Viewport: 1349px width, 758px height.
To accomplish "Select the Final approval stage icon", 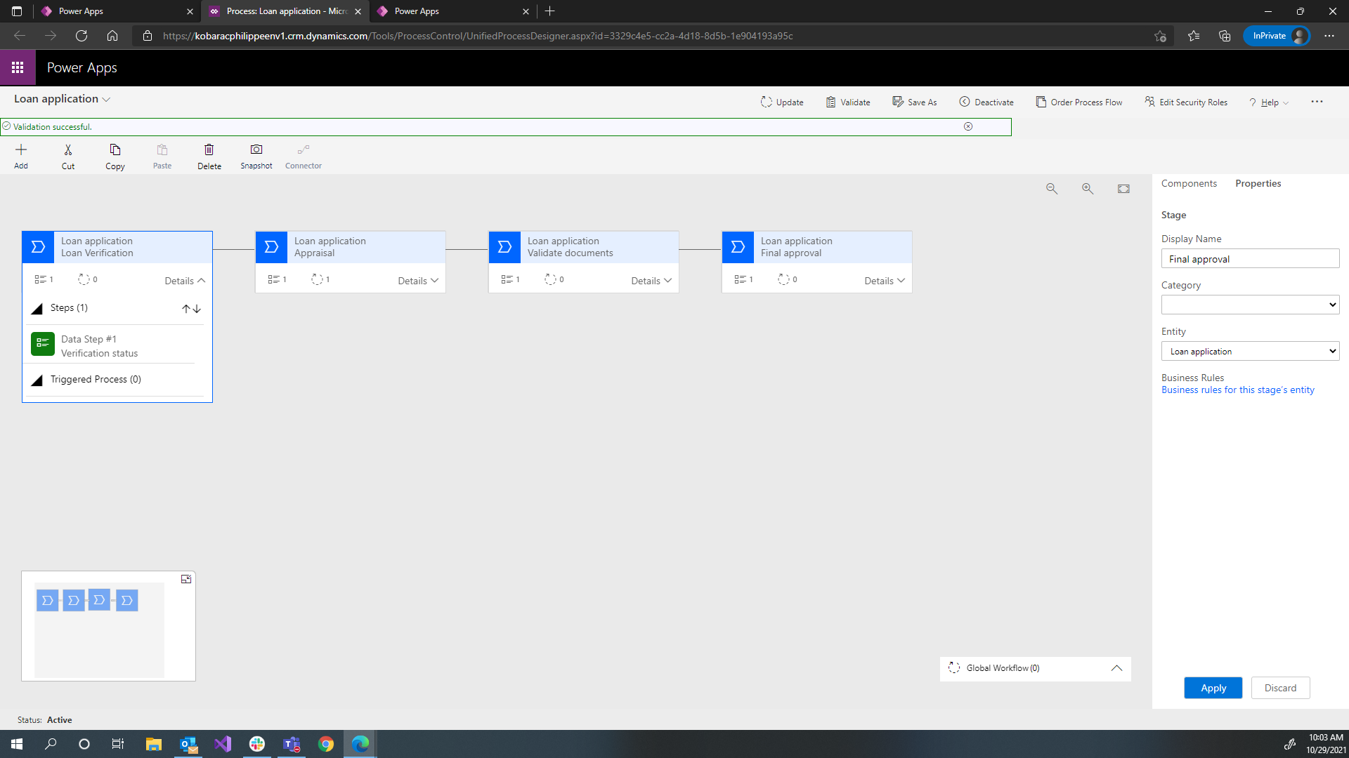I will tap(738, 247).
